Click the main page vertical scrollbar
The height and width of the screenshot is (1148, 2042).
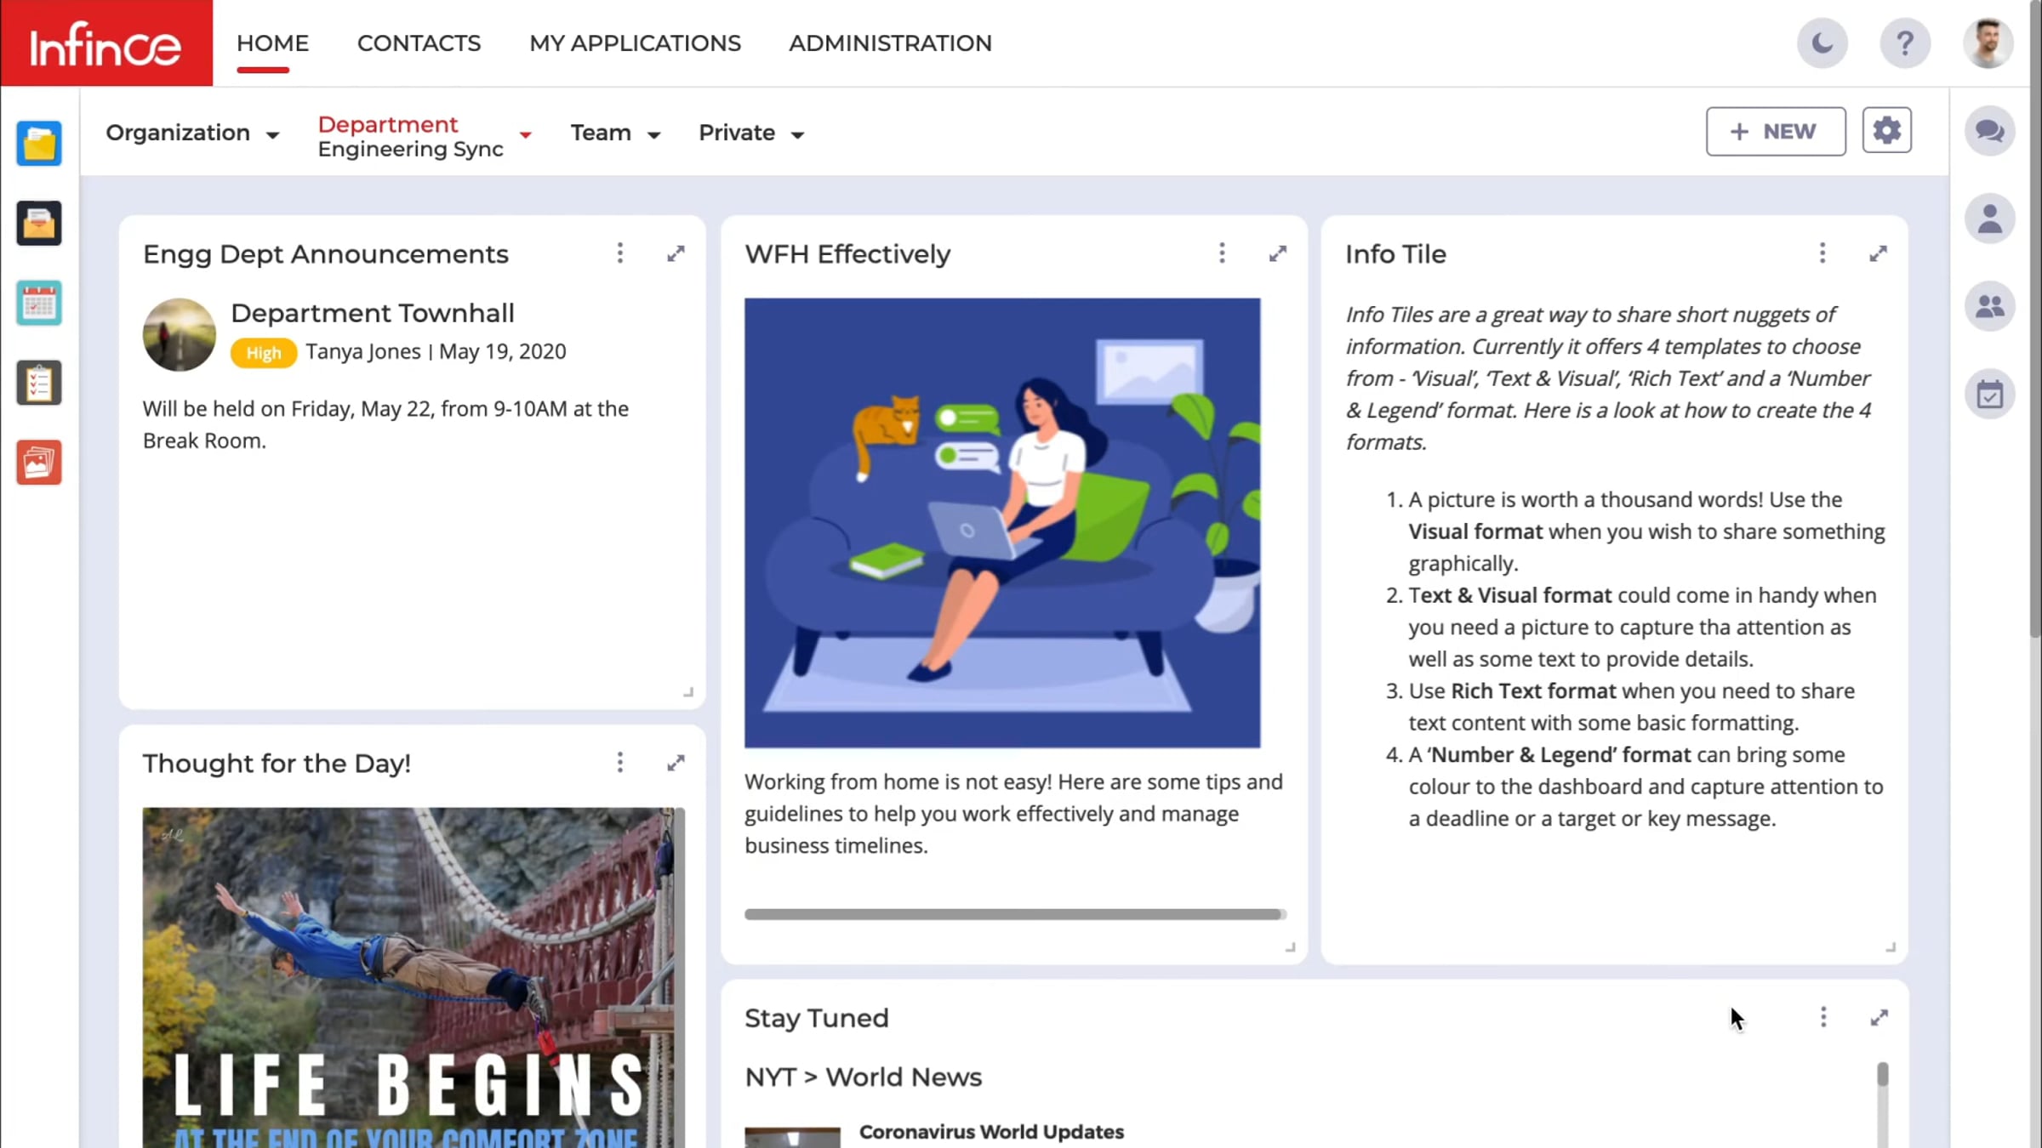tap(2035, 319)
